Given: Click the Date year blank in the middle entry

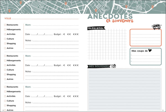Looking at the screenshot, I should click(49, 65).
